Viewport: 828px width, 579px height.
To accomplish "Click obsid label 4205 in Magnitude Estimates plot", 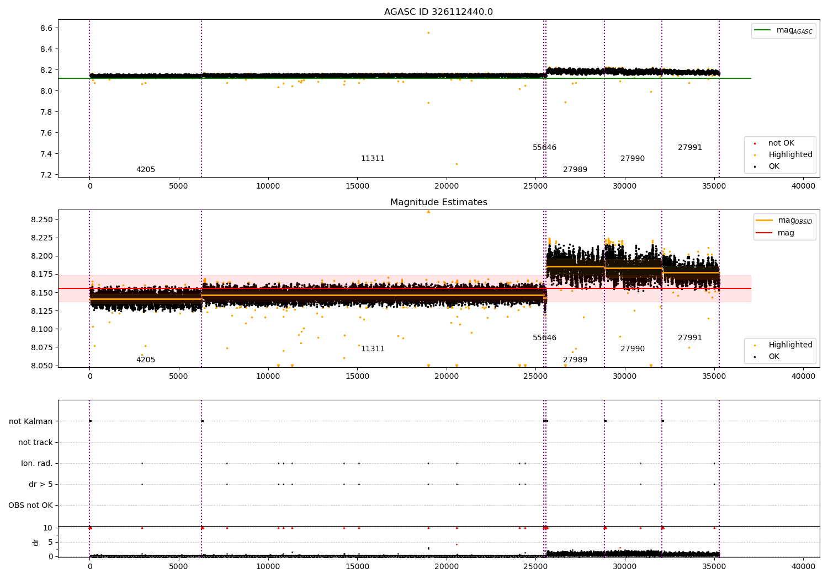I will [146, 360].
